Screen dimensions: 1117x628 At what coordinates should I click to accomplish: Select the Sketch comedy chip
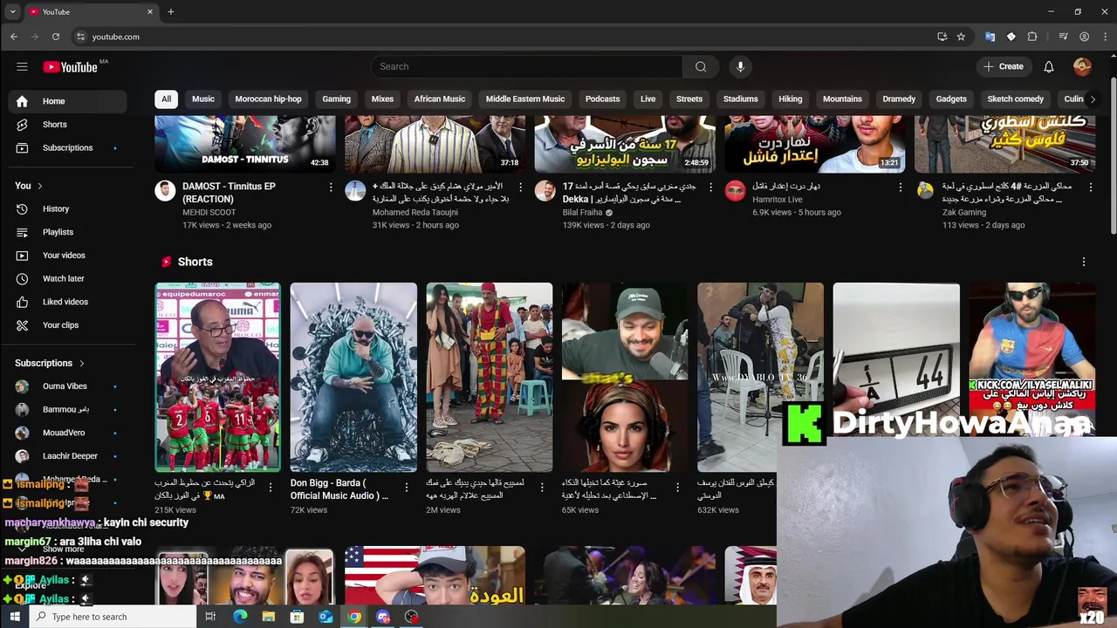(1015, 99)
